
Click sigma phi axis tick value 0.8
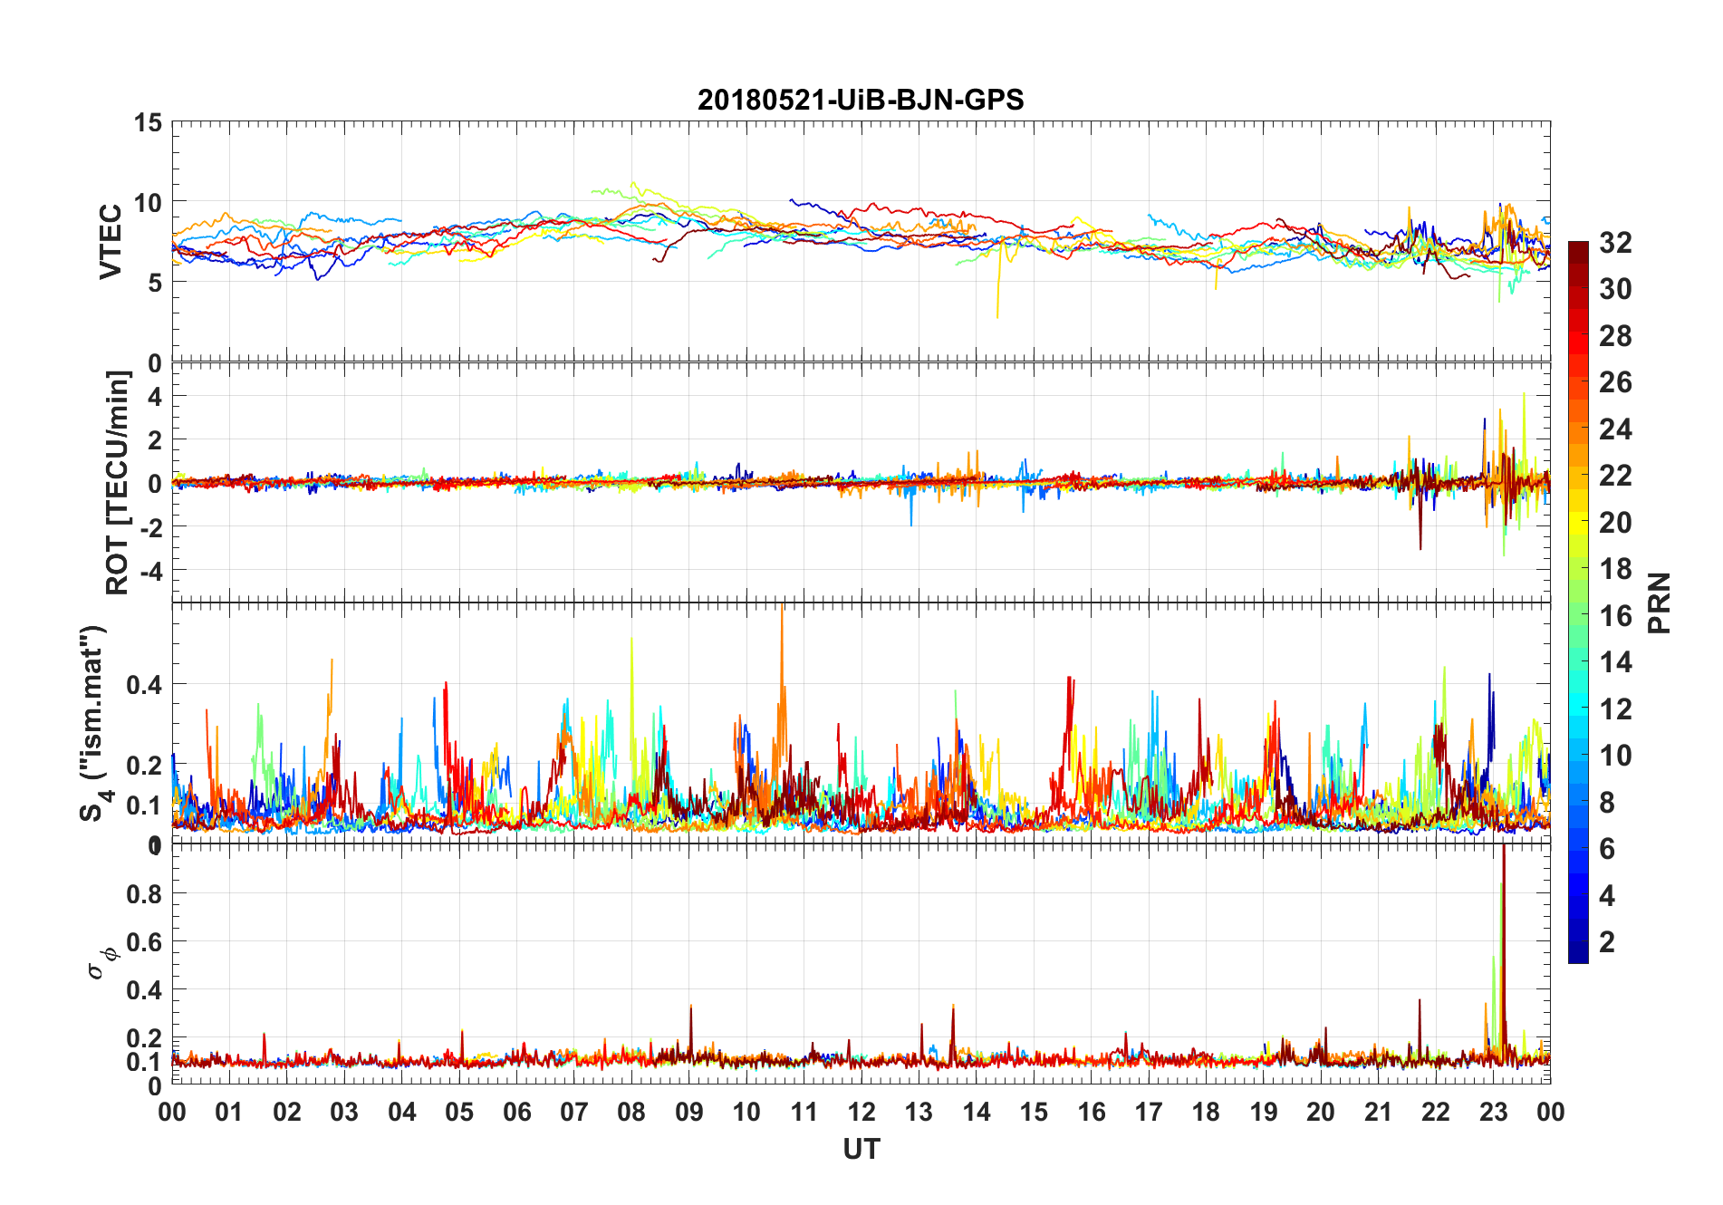click(144, 894)
